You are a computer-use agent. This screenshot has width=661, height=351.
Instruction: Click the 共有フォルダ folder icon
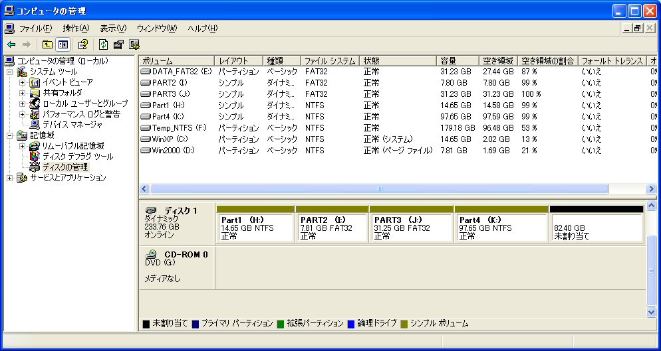pyautogui.click(x=35, y=93)
